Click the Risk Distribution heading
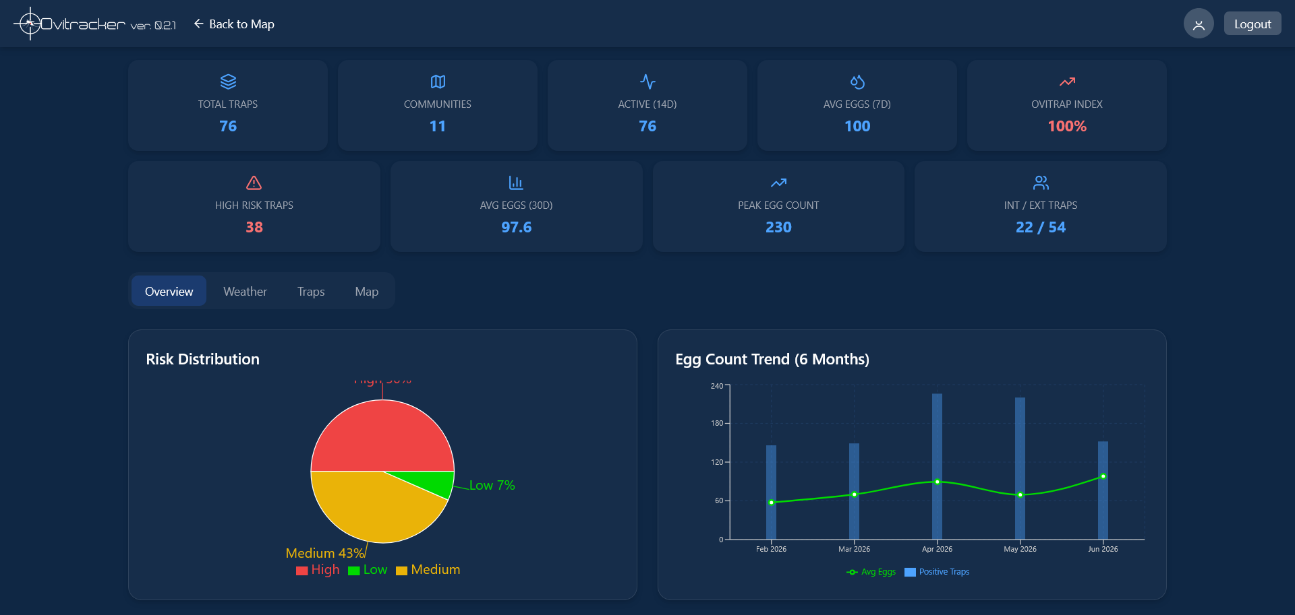This screenshot has width=1295, height=615. coord(202,359)
